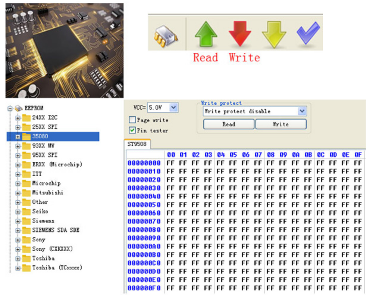Viewport: 368px width, 295px height.
Task: Click the Toshiba folder icon
Action: tap(26, 258)
